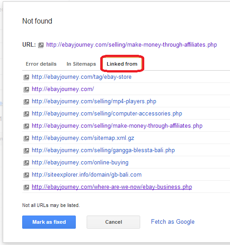The image size is (230, 245).
Task: Open the ebayjourney.com/online-buying link
Action: click(80, 163)
